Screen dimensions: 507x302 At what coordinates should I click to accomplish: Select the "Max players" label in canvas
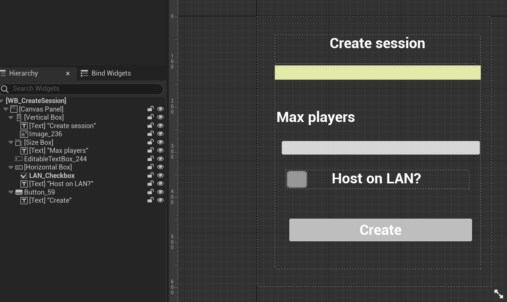316,117
